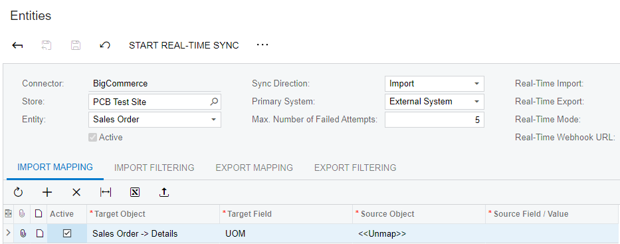Viewport: 620px width, 244px height.
Task: Click the upload file icon
Action: pos(164,192)
